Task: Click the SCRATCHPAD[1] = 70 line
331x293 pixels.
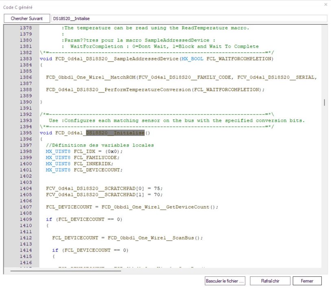Action: [x=105, y=195]
